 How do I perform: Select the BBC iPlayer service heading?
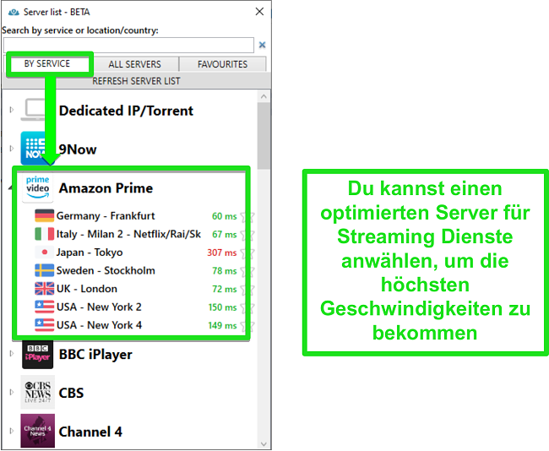point(95,355)
